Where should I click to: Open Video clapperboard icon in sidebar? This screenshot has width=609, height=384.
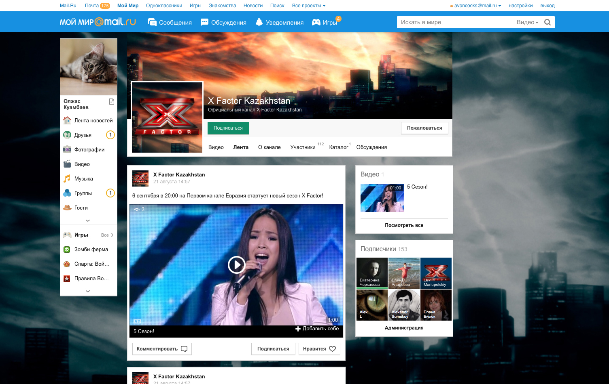[67, 164]
